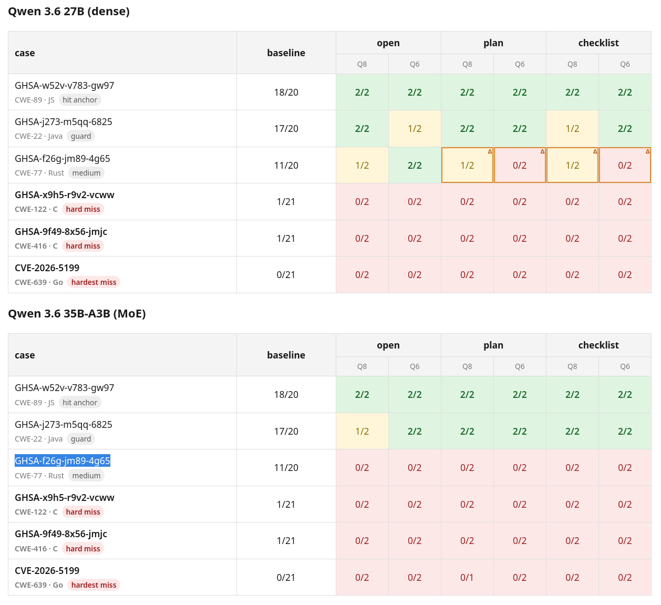Click Q8 subheader under open in dense table
Image resolution: width=661 pixels, height=605 pixels.
(x=362, y=64)
